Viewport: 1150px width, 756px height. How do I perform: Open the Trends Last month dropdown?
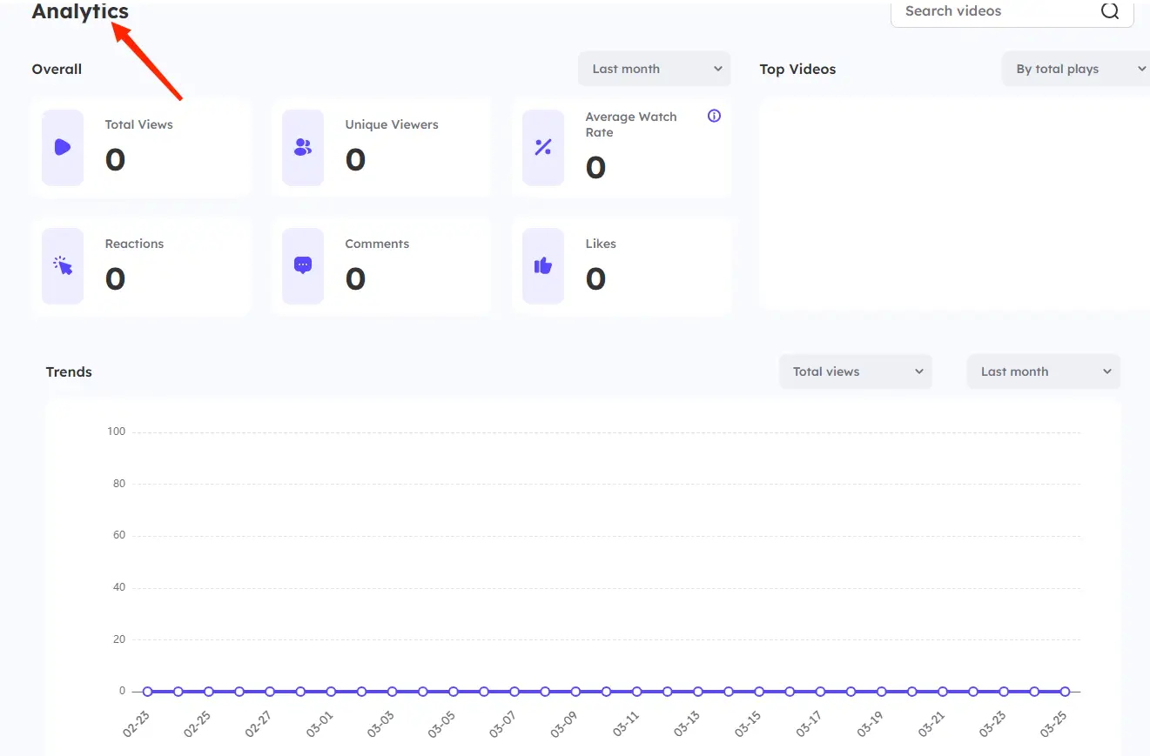tap(1043, 371)
